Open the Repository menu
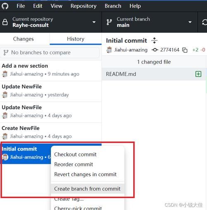207x210 pixels. click(84, 6)
